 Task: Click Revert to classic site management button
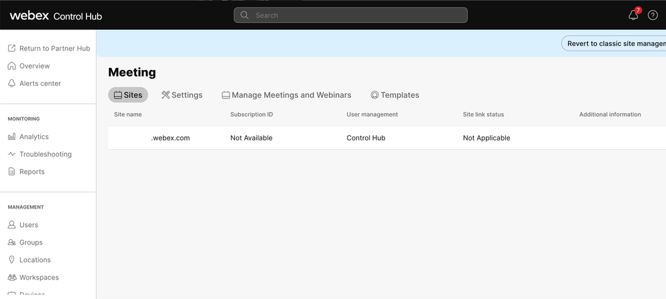[x=615, y=43]
